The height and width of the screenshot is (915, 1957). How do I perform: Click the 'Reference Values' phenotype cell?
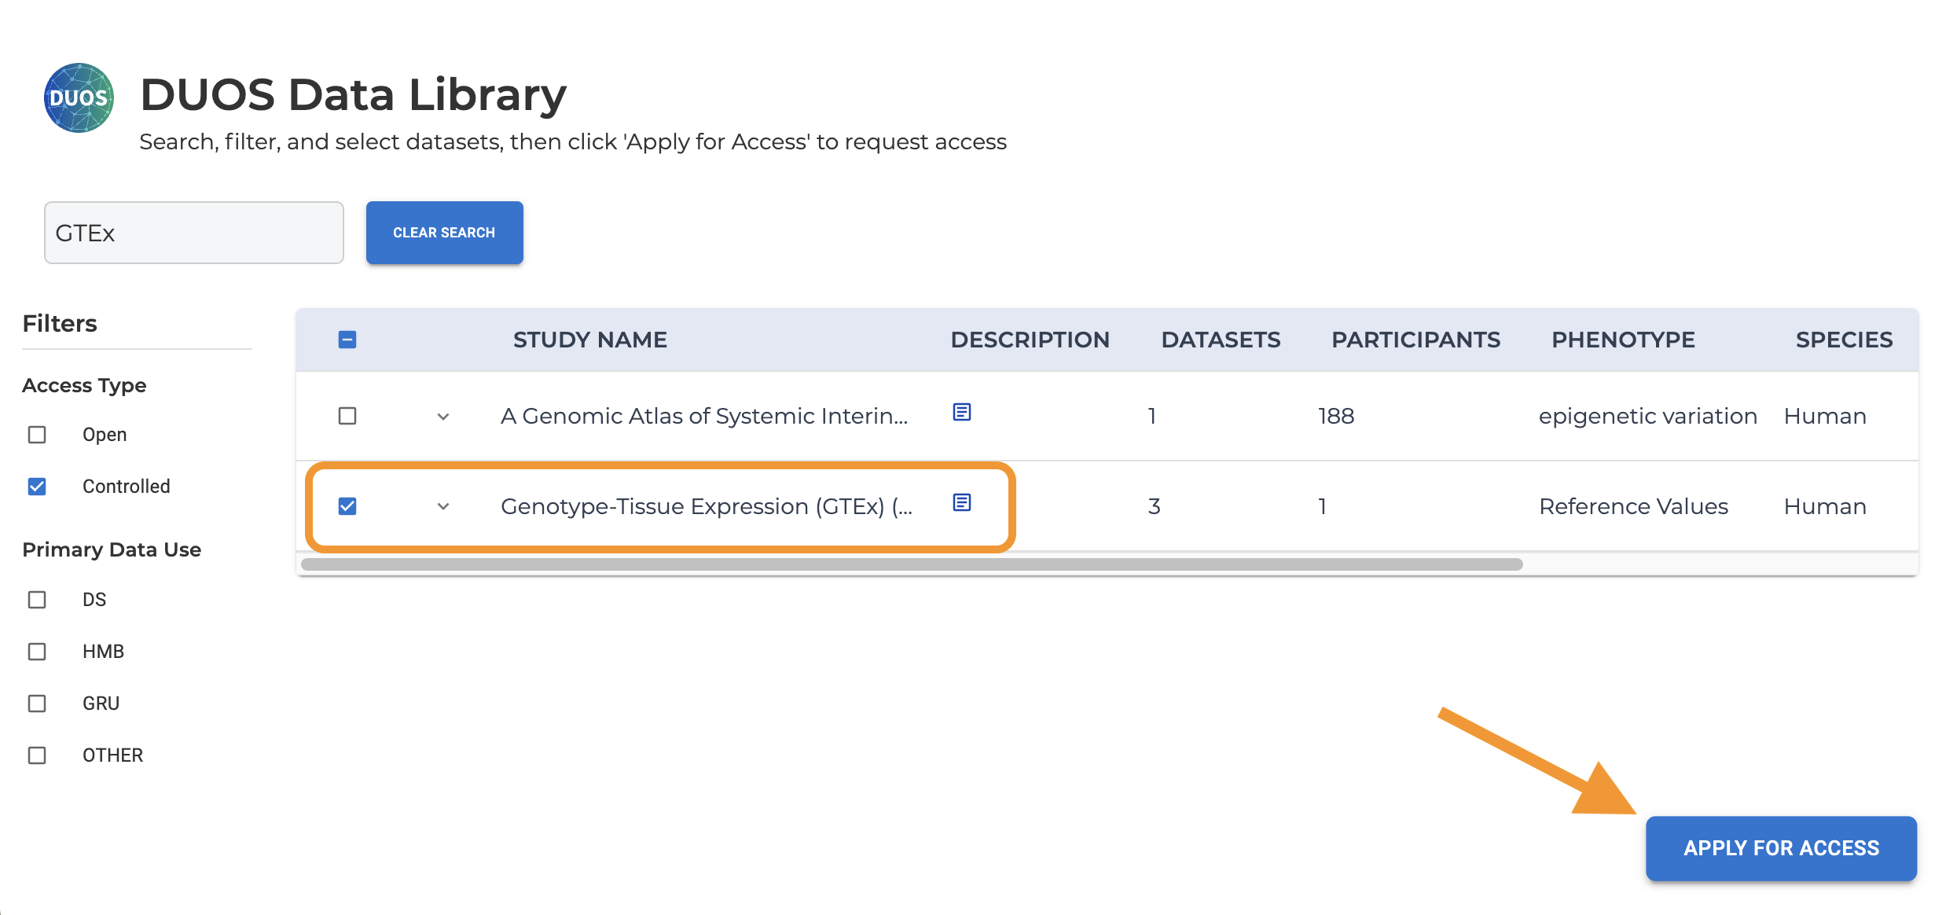[x=1633, y=506]
